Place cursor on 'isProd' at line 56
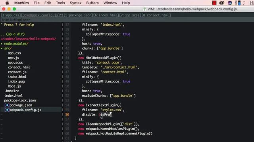Screen dimensions: 254x142 [106, 115]
